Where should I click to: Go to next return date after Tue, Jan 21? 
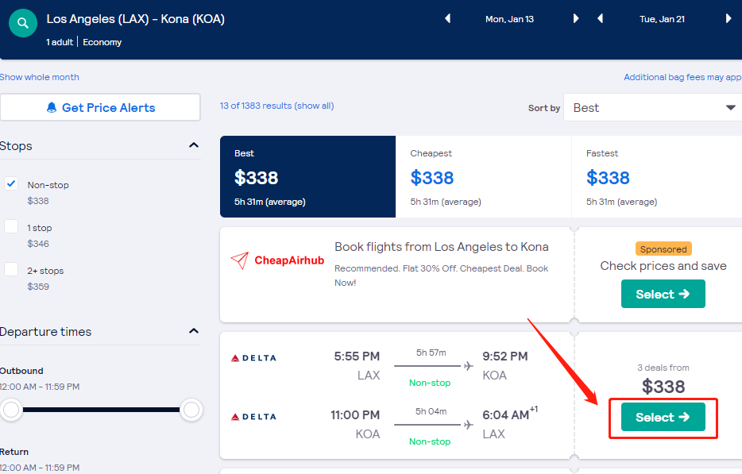728,19
